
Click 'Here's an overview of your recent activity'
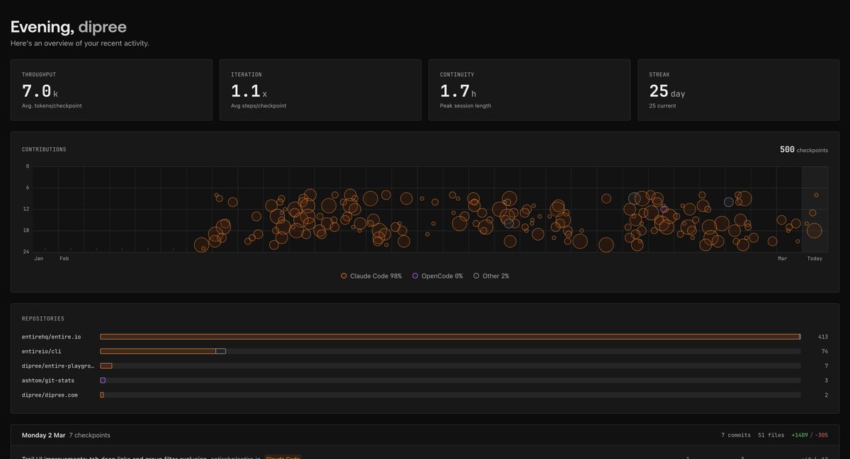pyautogui.click(x=80, y=44)
